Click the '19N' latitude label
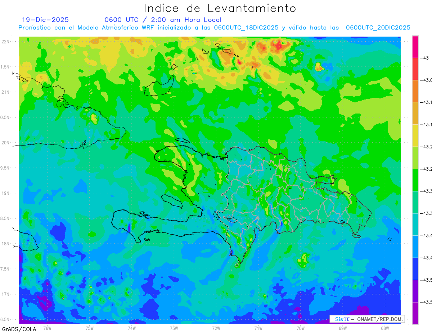Screen dimensions: 432x333 click(6, 193)
